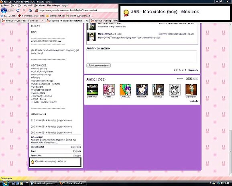The height and width of the screenshot is (186, 232).
Task: Click Suprimir on the MisakiWay comment
Action: [163, 34]
